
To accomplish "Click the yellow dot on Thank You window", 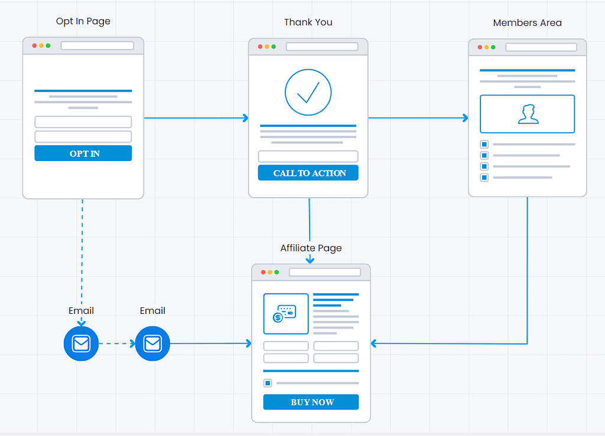I will point(266,47).
